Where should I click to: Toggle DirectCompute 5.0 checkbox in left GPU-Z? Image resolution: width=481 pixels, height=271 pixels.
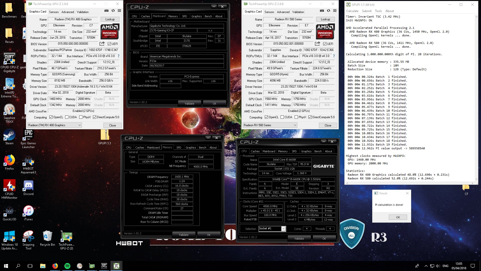(x=94, y=117)
